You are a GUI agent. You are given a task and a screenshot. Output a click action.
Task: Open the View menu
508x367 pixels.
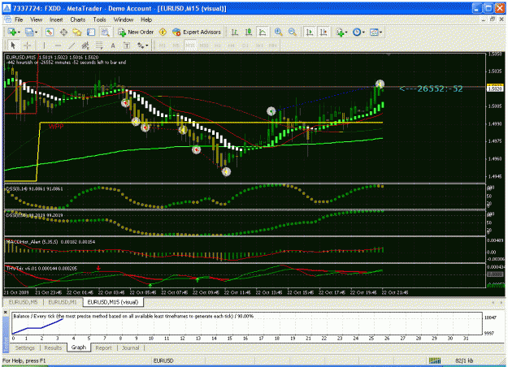37,19
